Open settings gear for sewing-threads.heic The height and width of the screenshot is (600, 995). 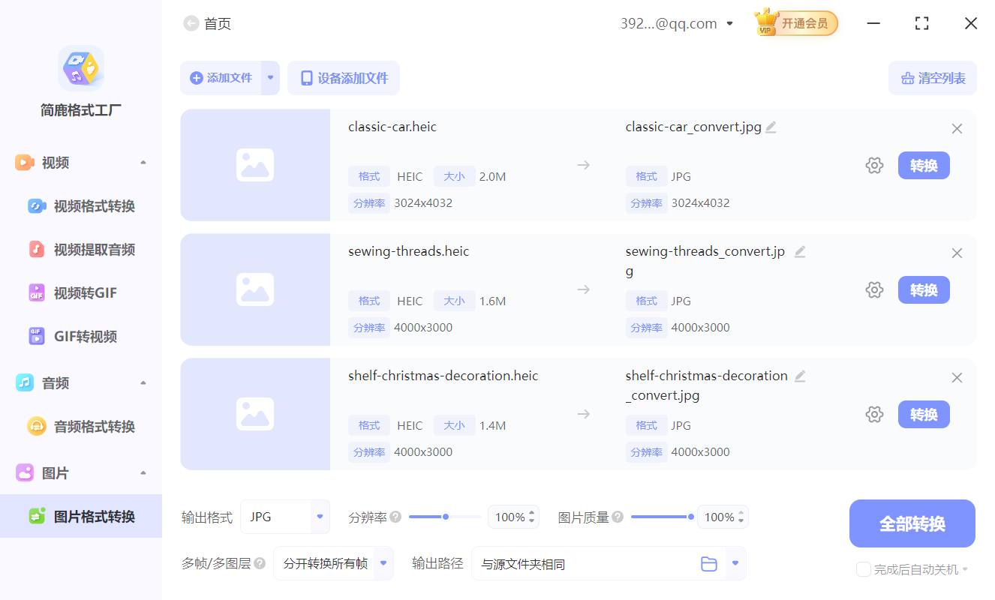[874, 289]
